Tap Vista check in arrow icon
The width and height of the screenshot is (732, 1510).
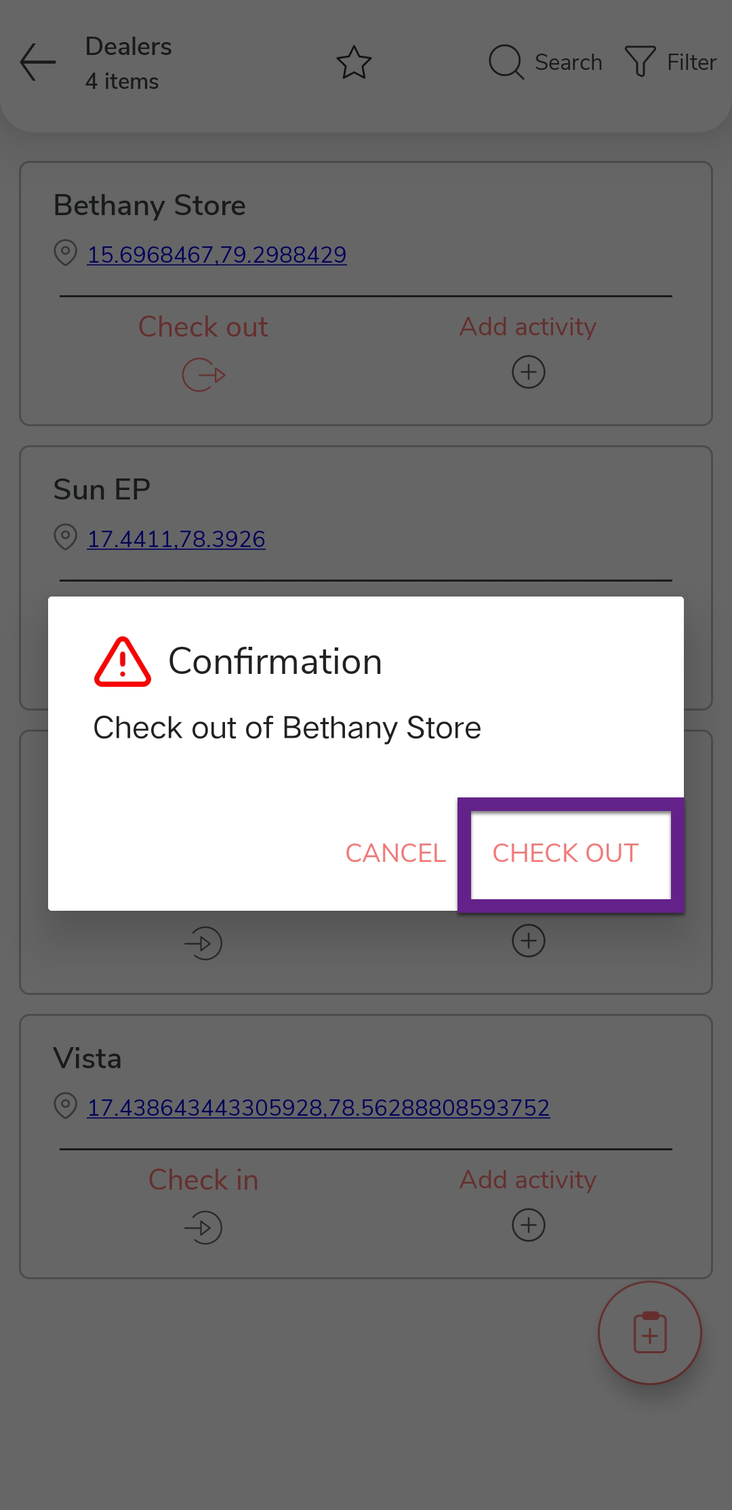[x=203, y=1228]
